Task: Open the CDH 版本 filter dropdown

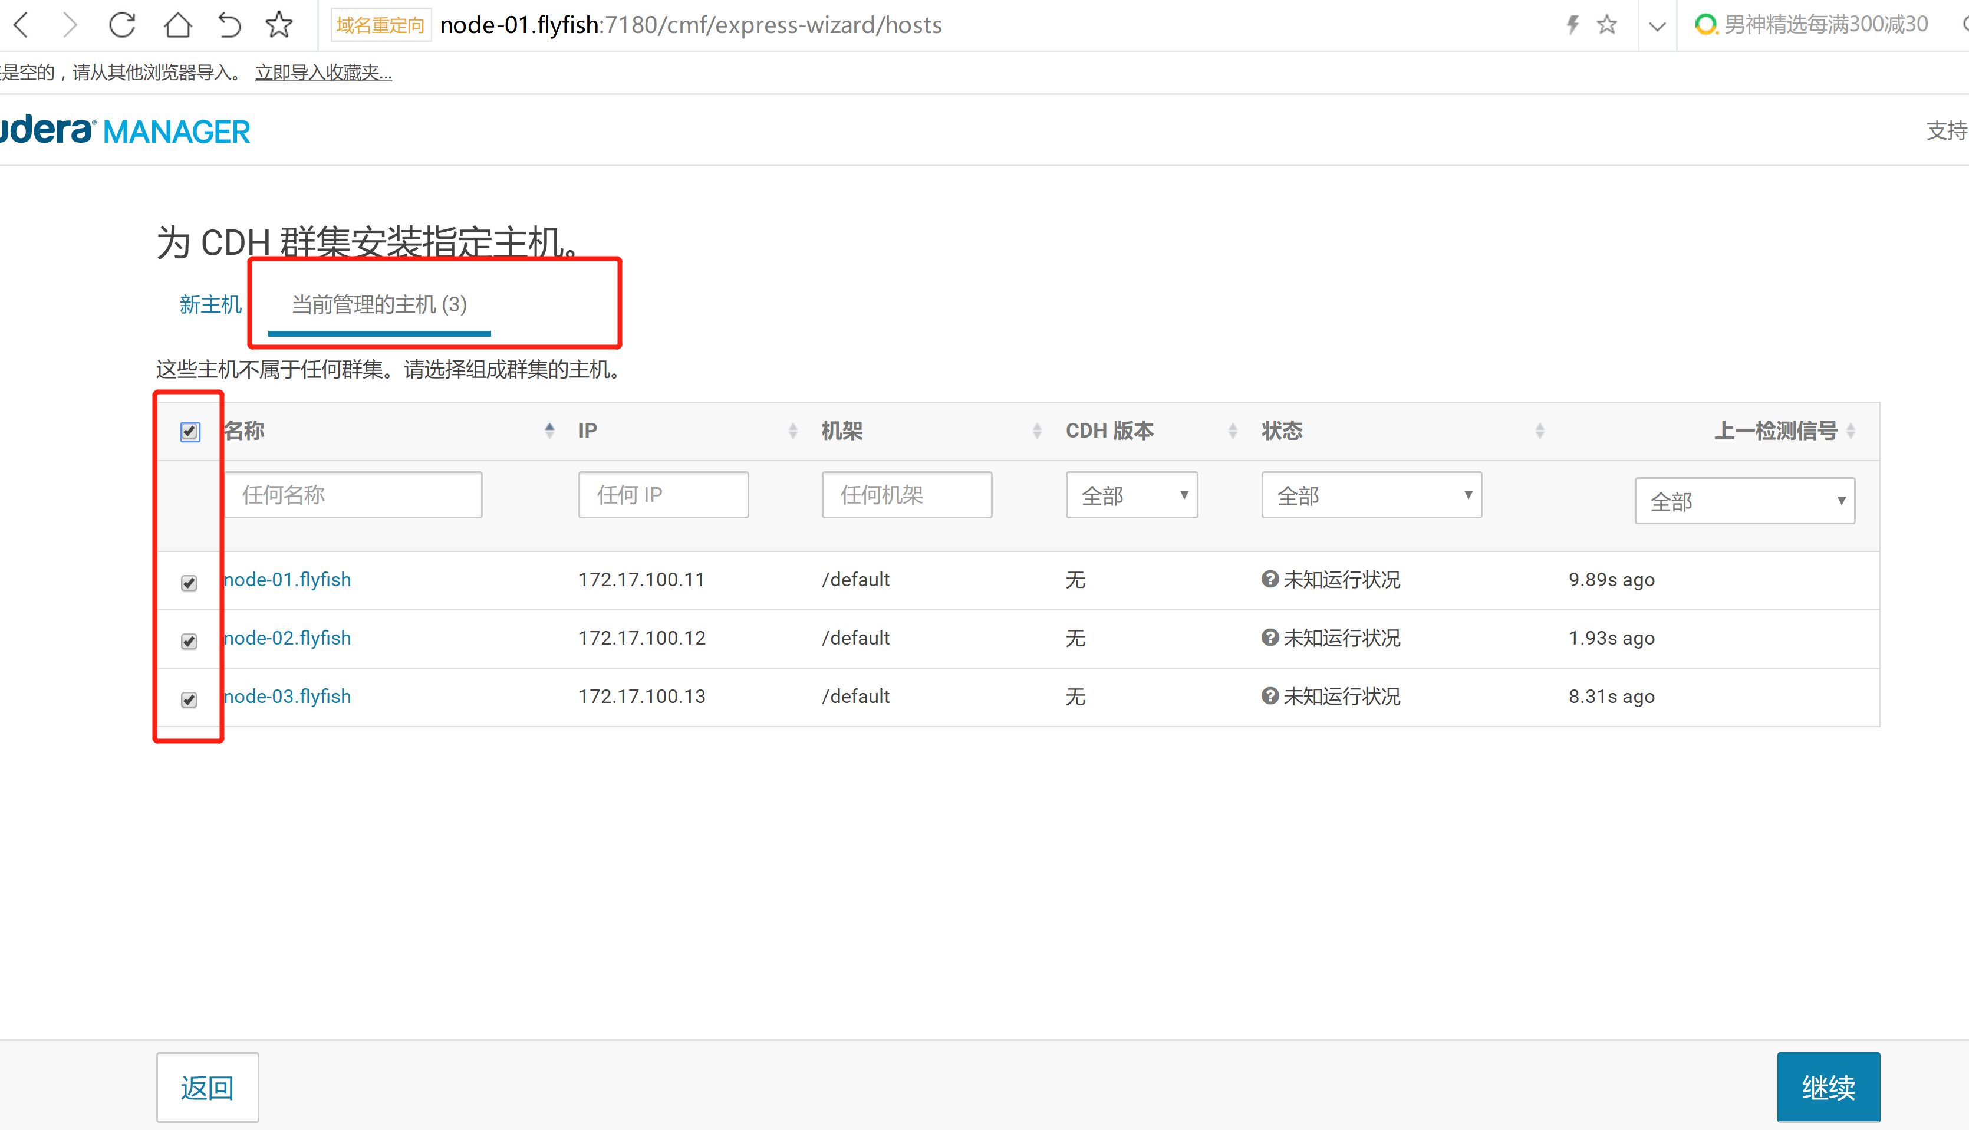Action: (1131, 495)
